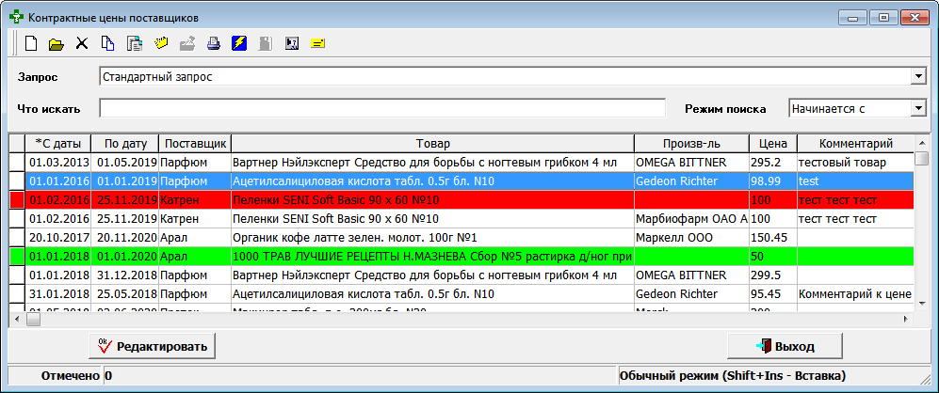
Task: Click the date cell '20.10.2017'
Action: [58, 238]
